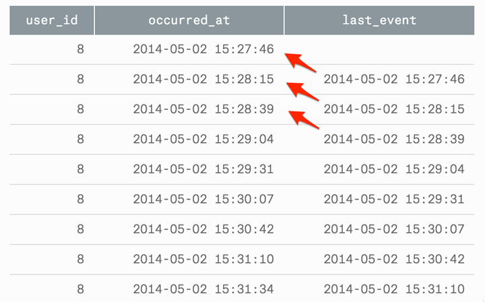Click the topmost red arrow annotation
Image resolution: width=485 pixels, height=302 pixels.
(x=300, y=63)
